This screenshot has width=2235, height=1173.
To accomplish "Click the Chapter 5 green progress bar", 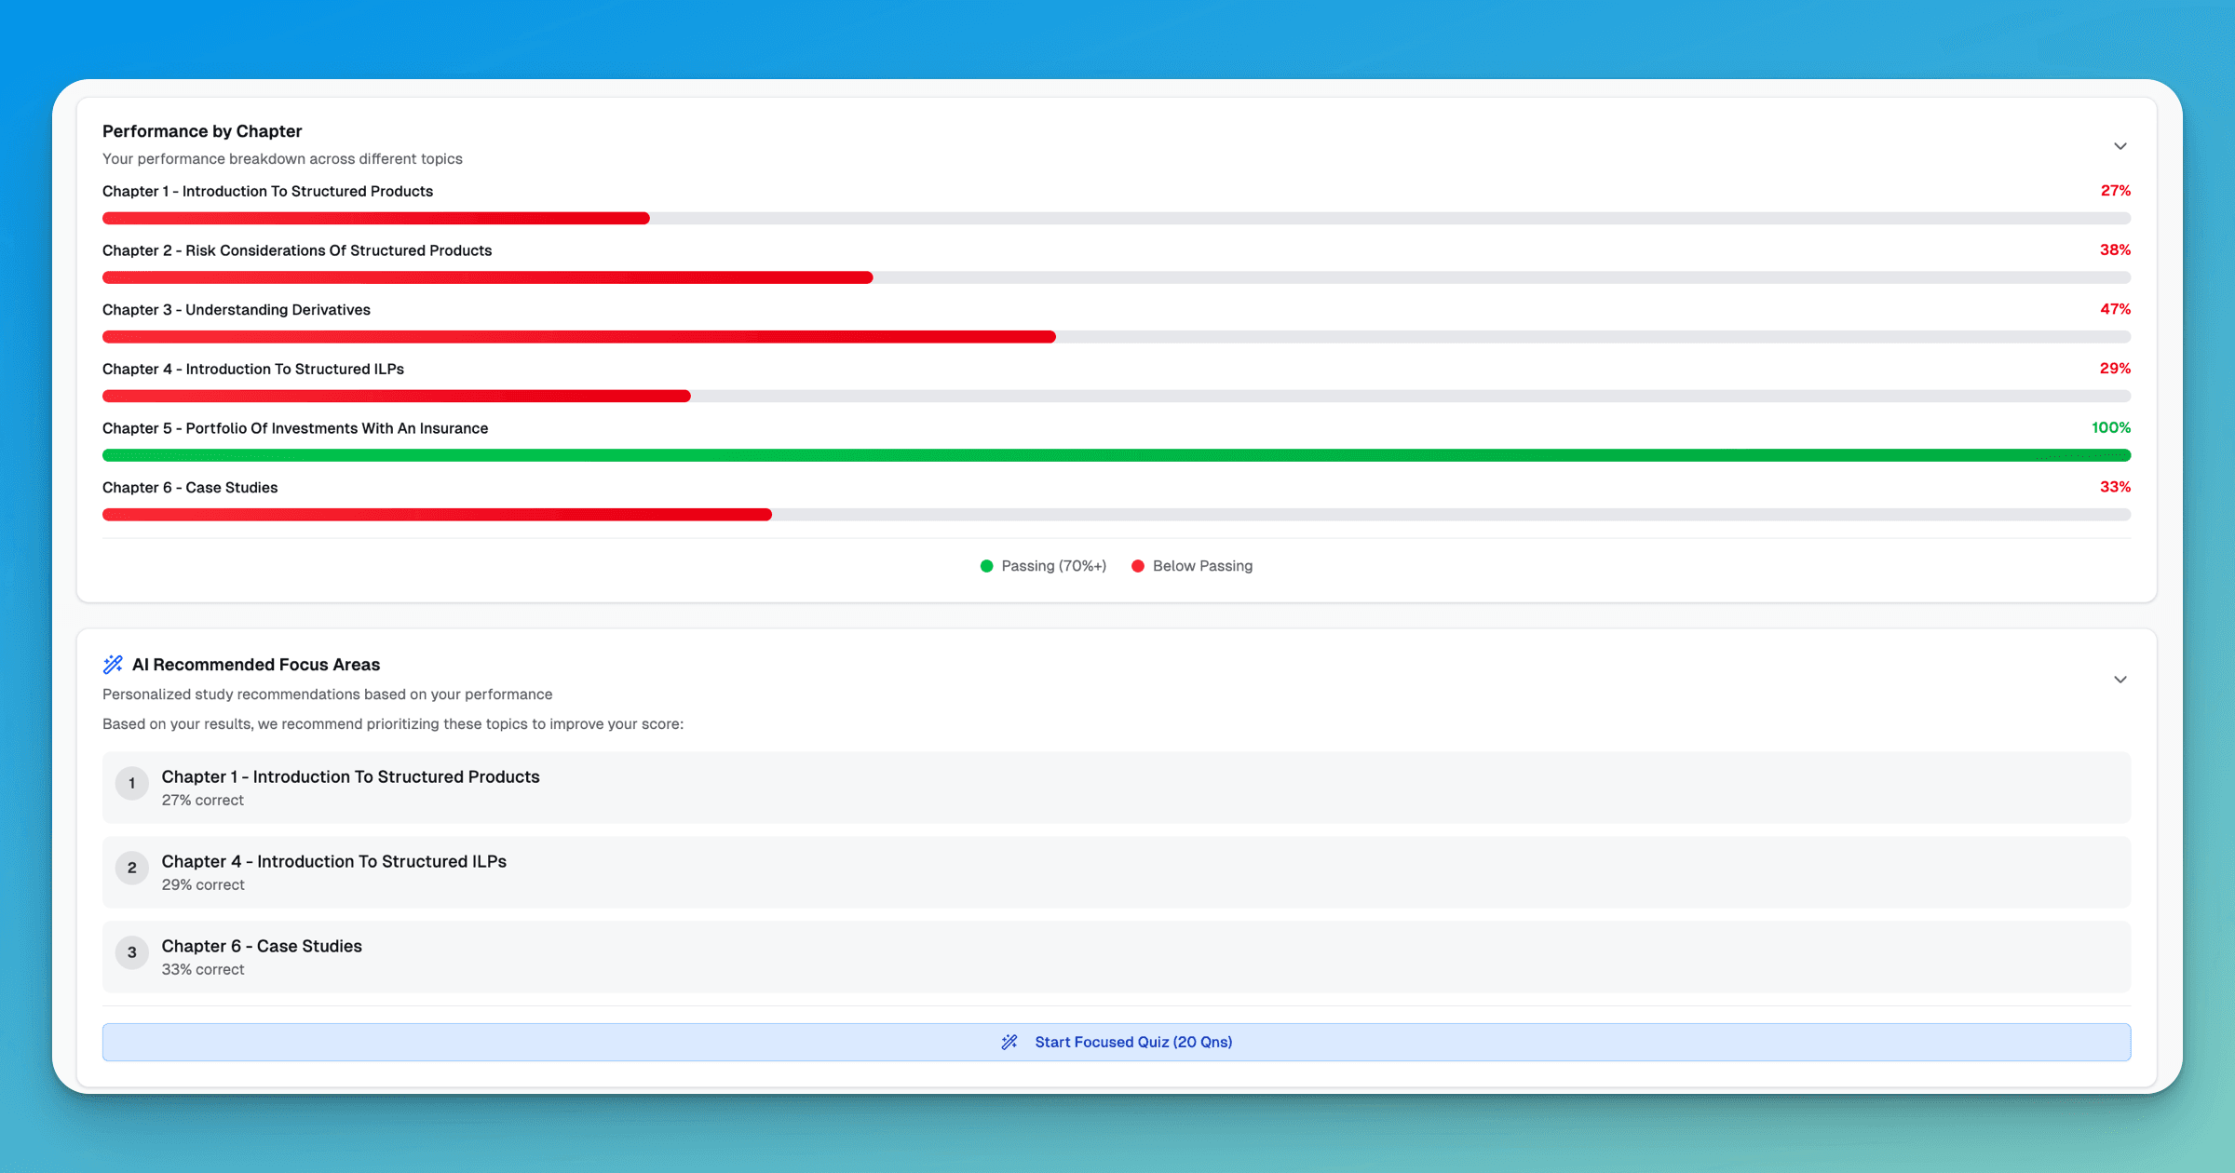I will (1116, 455).
